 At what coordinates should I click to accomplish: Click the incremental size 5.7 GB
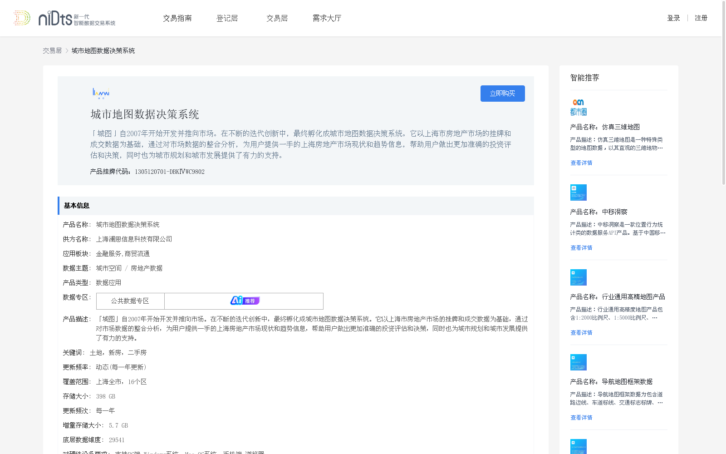(x=118, y=425)
